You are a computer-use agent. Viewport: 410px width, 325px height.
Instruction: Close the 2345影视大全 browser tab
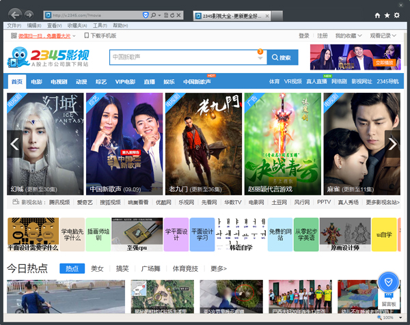coord(267,16)
